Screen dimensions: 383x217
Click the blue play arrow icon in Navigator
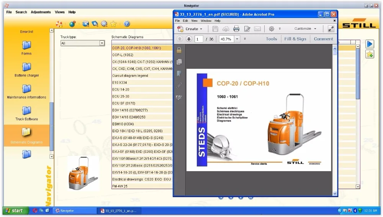pos(370,44)
